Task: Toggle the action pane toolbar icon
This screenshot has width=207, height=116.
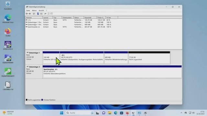Action: click(41, 14)
